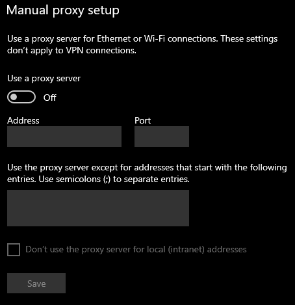This screenshot has width=295, height=305.
Task: Click the Address label text
Action: click(x=23, y=120)
